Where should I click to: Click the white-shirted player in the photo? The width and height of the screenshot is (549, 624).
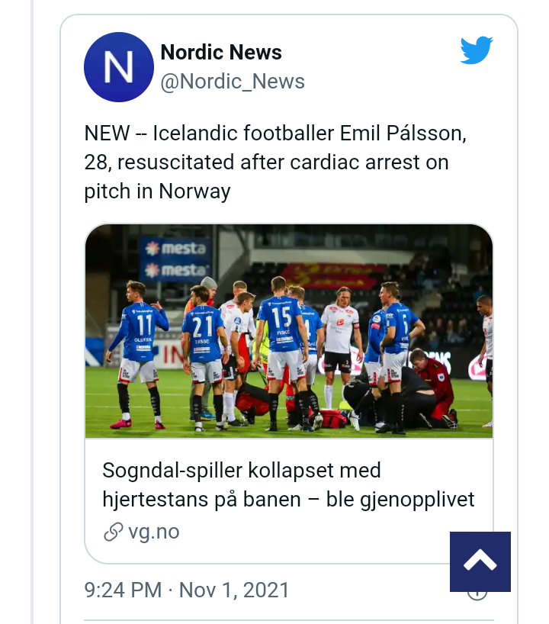pyautogui.click(x=339, y=330)
